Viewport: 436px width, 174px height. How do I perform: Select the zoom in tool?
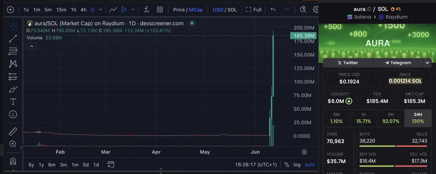13,144
